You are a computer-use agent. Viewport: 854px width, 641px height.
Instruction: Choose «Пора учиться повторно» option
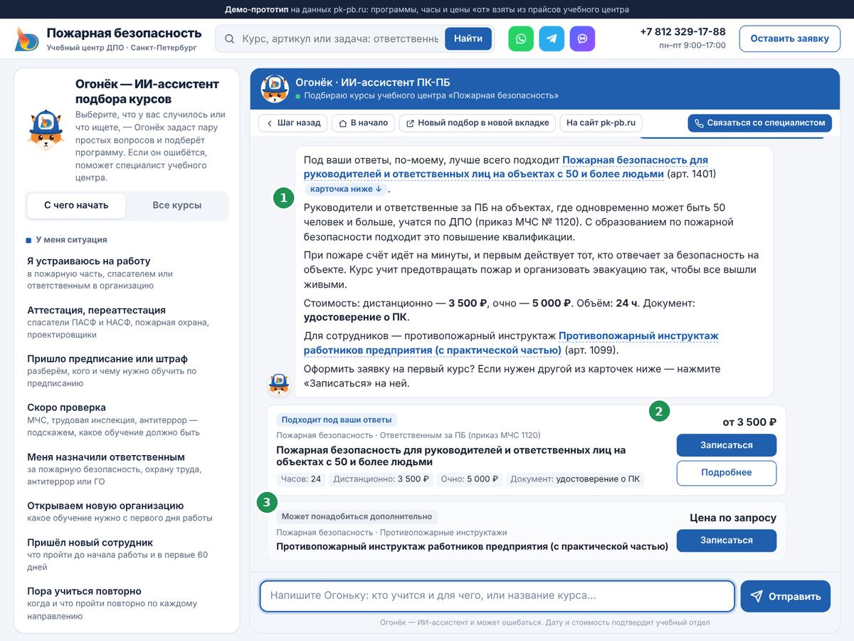pos(127,603)
